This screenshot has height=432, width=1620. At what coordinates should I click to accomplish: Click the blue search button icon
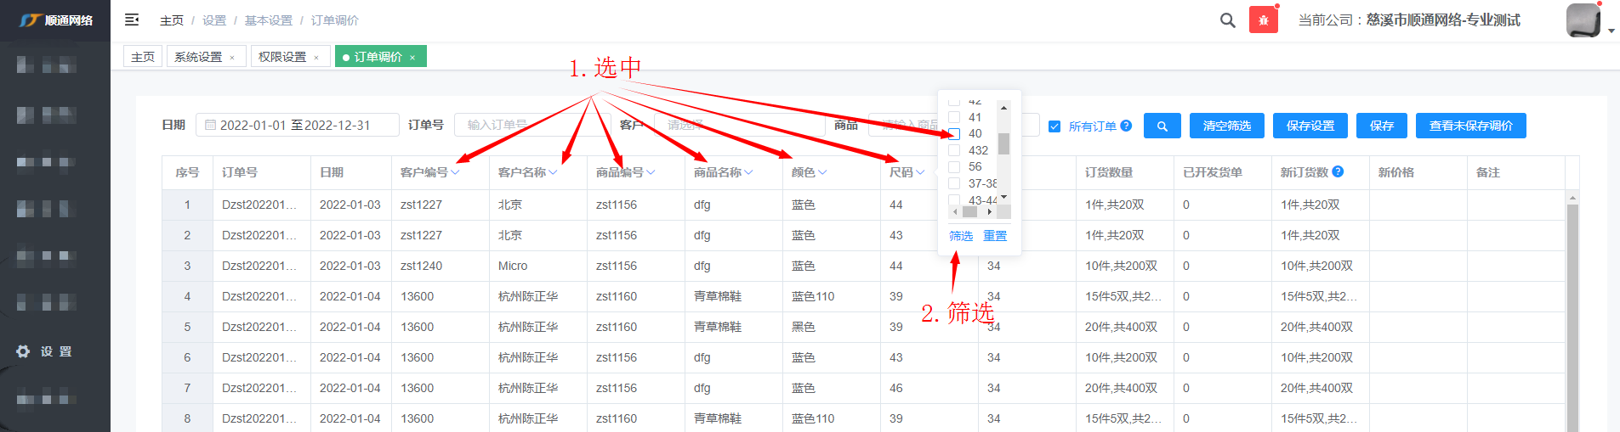tap(1162, 126)
